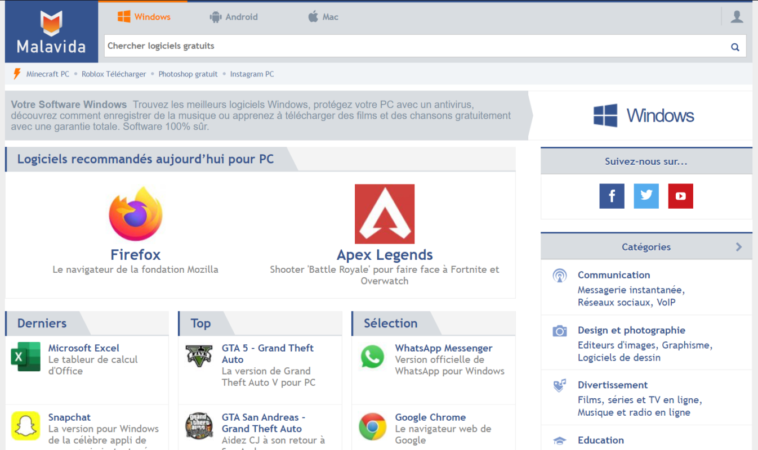Click 'Le navigateur web de Google' description
This screenshot has width=758, height=450.
coord(443,434)
